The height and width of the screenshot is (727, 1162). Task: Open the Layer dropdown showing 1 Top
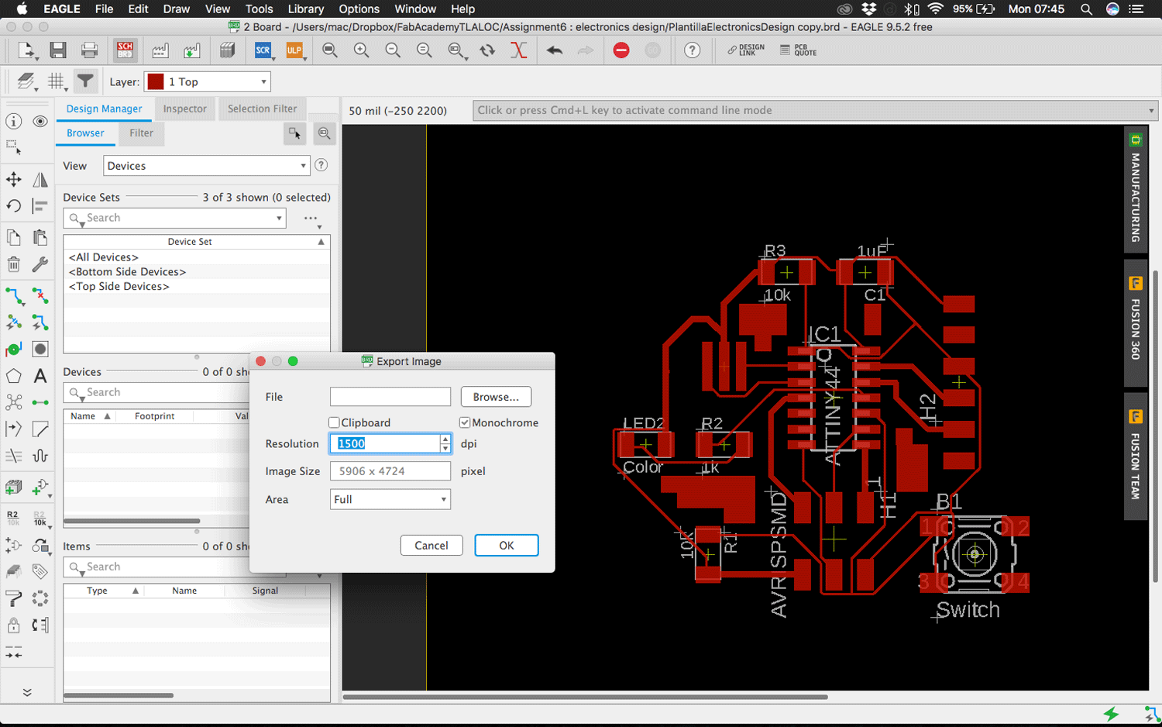[x=208, y=81]
